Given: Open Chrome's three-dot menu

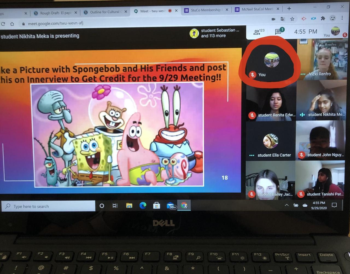Looking at the screenshot, I should [342, 18].
